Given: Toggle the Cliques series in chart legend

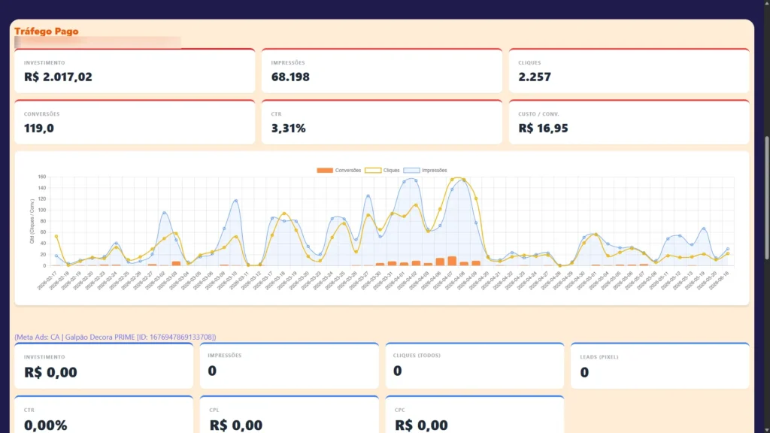Looking at the screenshot, I should point(382,171).
